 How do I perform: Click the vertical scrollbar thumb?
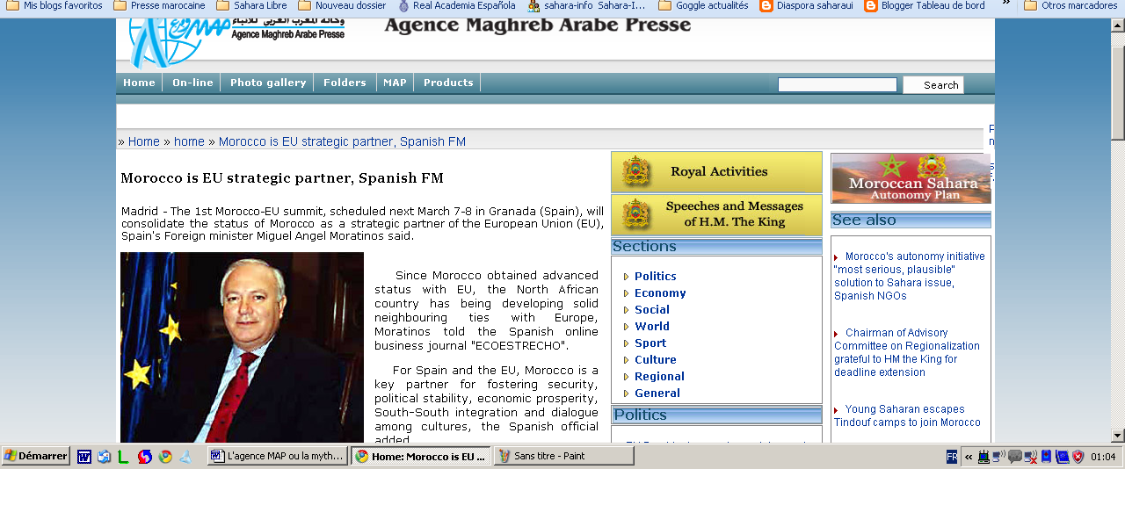[1117, 92]
